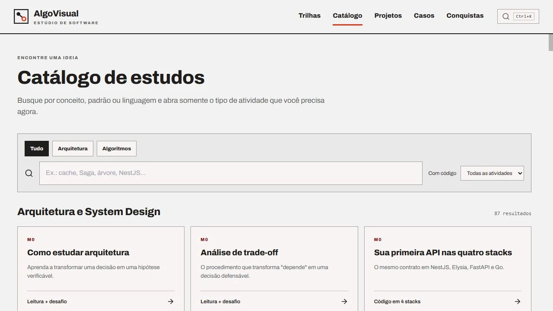Expand the Todas as atividades dropdown
The width and height of the screenshot is (553, 311).
(492, 173)
